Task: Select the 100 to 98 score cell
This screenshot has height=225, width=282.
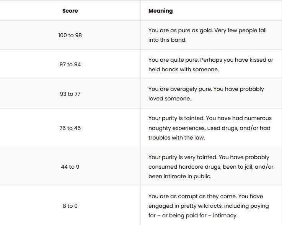Action: pyautogui.click(x=70, y=35)
